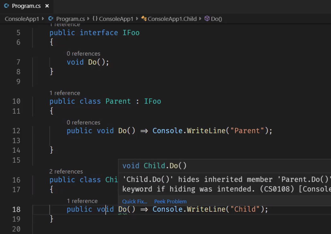Select the Program.cs tab
Image resolution: width=331 pixels, height=234 pixels.
coord(26,6)
